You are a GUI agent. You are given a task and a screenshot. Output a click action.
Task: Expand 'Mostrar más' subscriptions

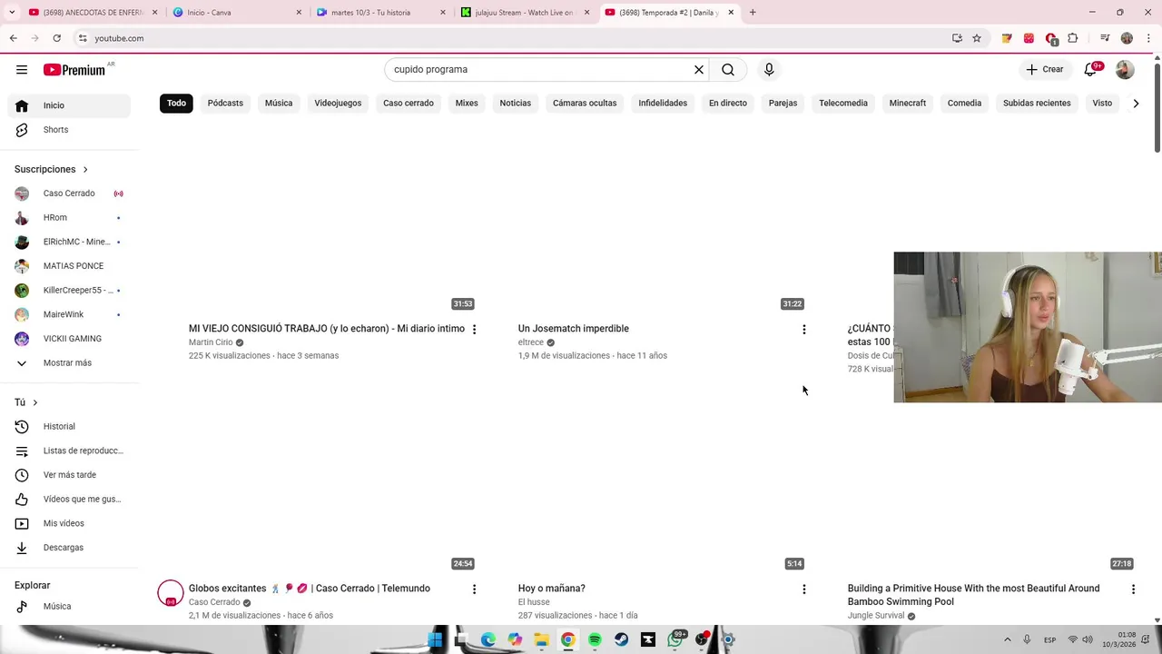(x=65, y=363)
